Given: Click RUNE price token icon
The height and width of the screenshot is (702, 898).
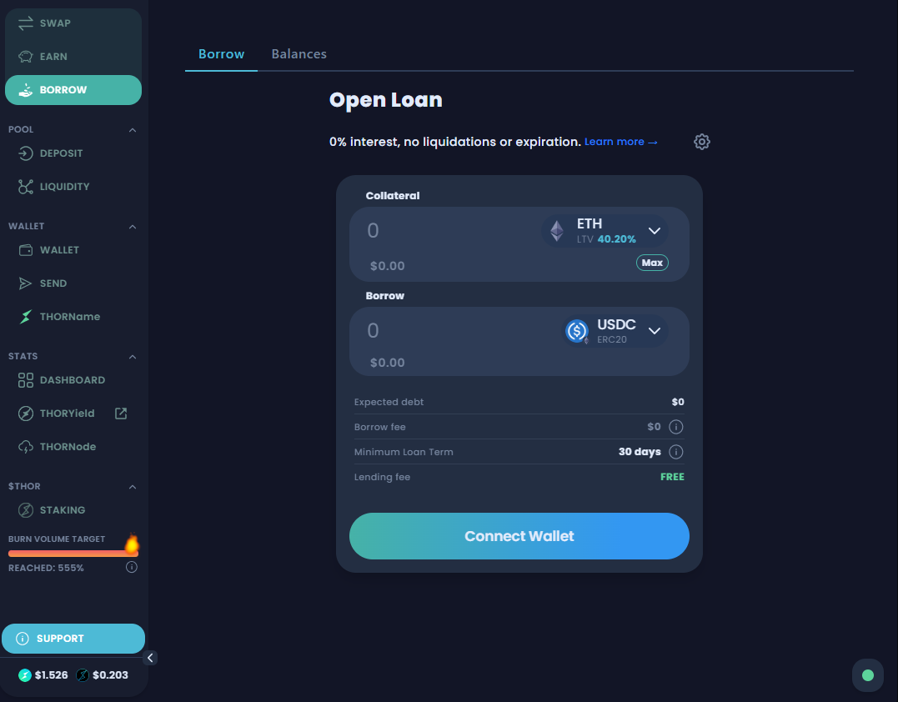Looking at the screenshot, I should 25,675.
